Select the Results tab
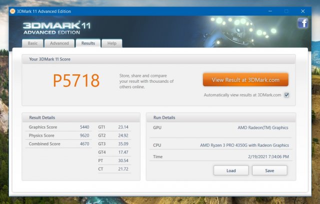The height and width of the screenshot is (204, 320). click(x=88, y=43)
